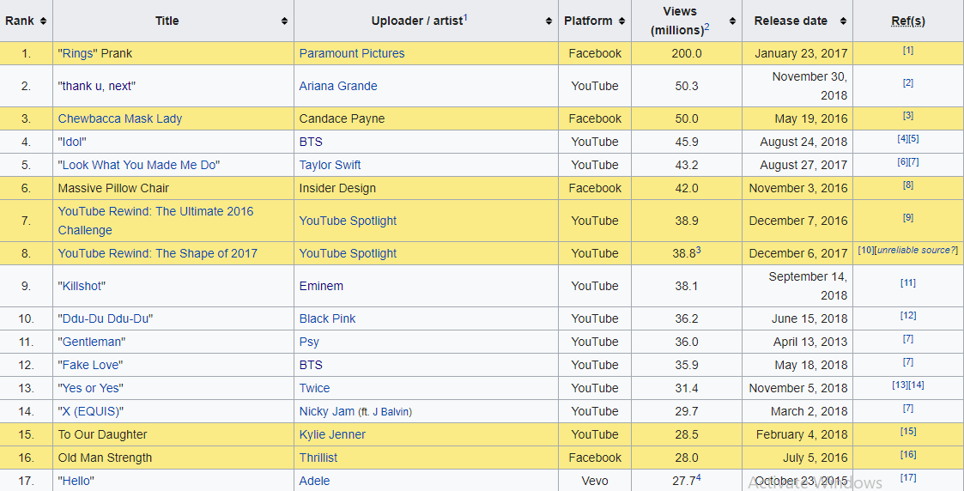Image resolution: width=964 pixels, height=491 pixels.
Task: Open the "Hello" title link
Action: point(76,482)
